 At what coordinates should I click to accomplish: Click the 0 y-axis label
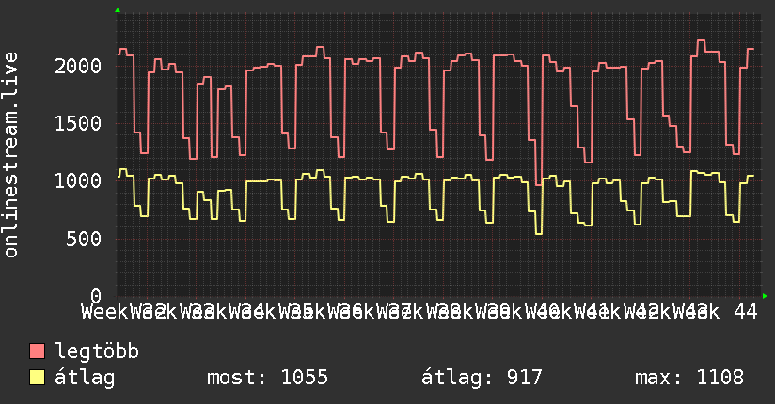click(x=96, y=296)
